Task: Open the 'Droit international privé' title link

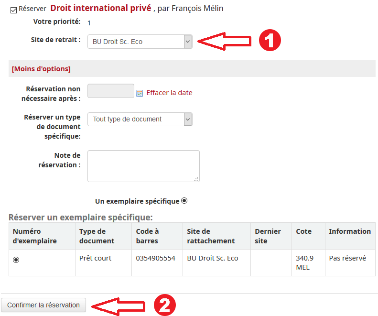Action: (100, 8)
